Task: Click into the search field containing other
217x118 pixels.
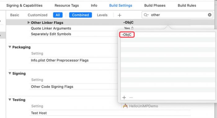Action: (x=177, y=15)
